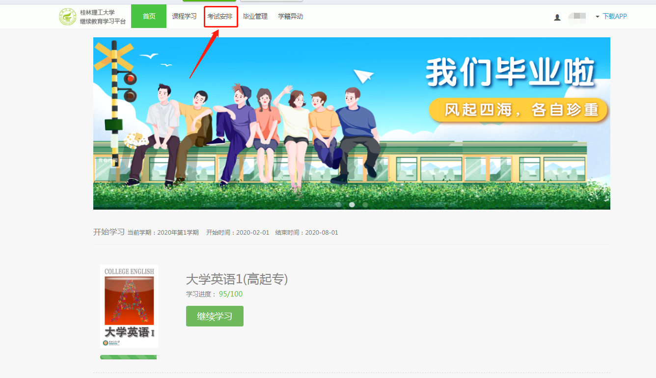This screenshot has width=656, height=378.
Task: Click the 继续教育学习平台 platform name
Action: [103, 21]
